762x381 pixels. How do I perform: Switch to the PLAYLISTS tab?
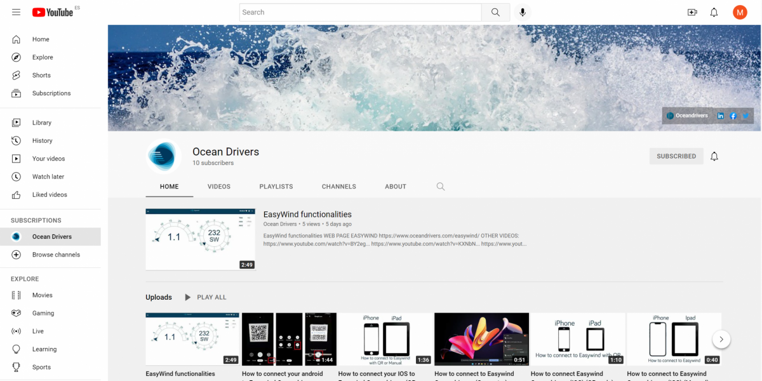click(276, 187)
